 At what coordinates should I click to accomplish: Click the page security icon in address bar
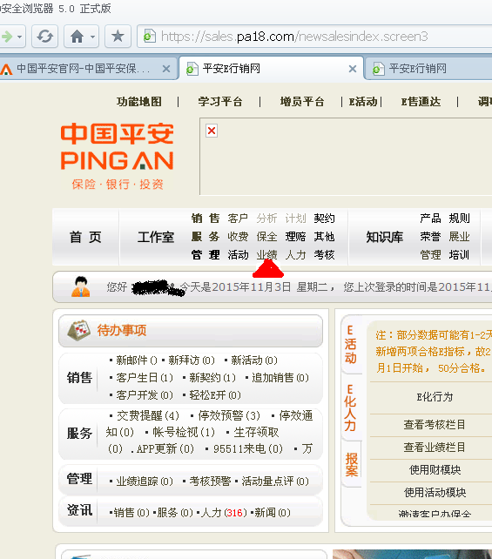pos(149,37)
